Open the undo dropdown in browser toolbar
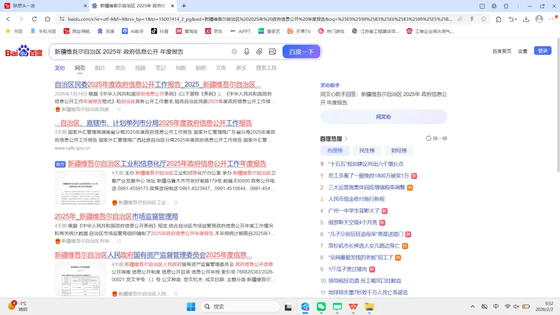This screenshot has width=560, height=315. 512,19
